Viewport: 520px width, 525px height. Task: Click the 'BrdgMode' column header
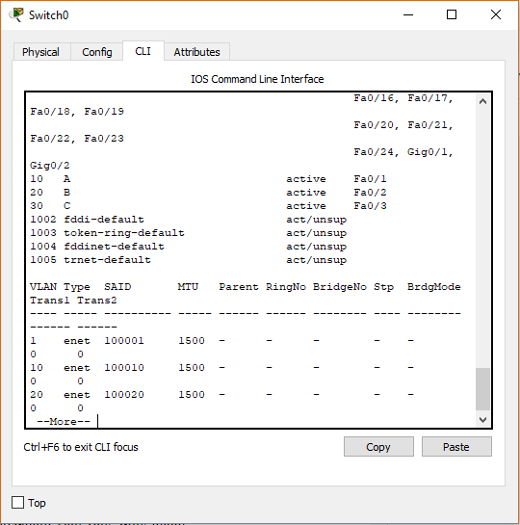coord(434,287)
